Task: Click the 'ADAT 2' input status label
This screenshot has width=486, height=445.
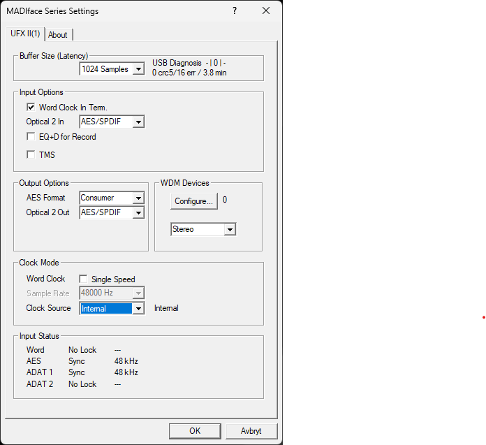Action: [x=40, y=384]
